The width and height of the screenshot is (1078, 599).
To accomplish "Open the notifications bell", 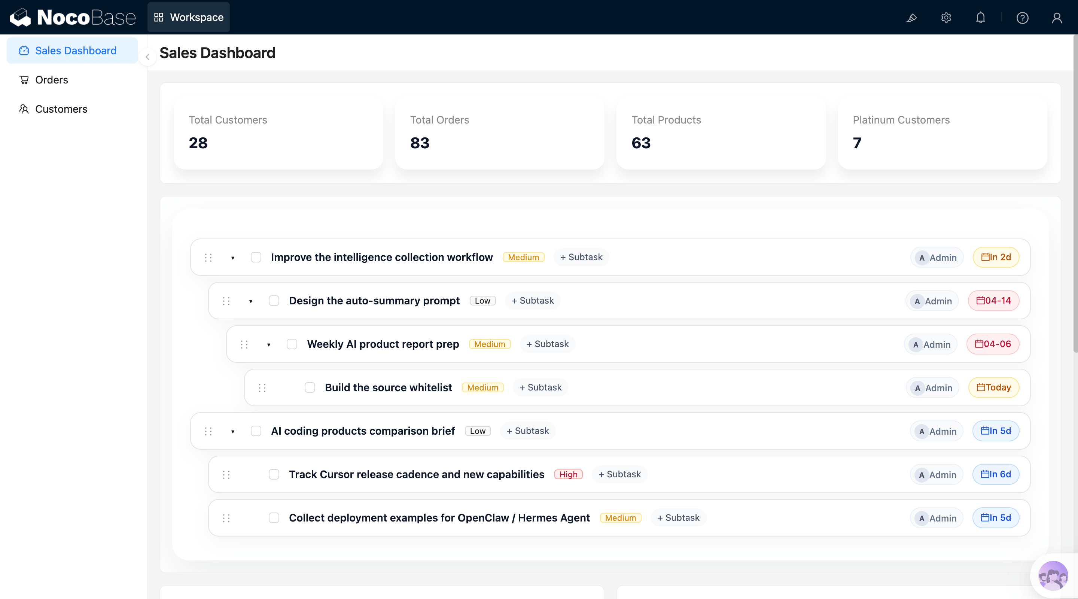I will coord(981,18).
